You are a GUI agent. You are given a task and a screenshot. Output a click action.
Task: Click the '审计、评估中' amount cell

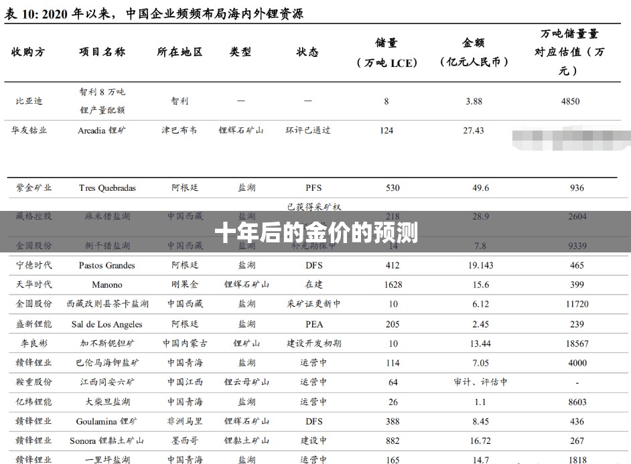click(x=480, y=382)
